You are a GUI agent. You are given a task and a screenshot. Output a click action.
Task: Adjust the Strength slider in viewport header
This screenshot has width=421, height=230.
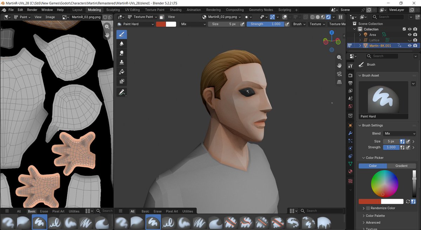point(265,24)
